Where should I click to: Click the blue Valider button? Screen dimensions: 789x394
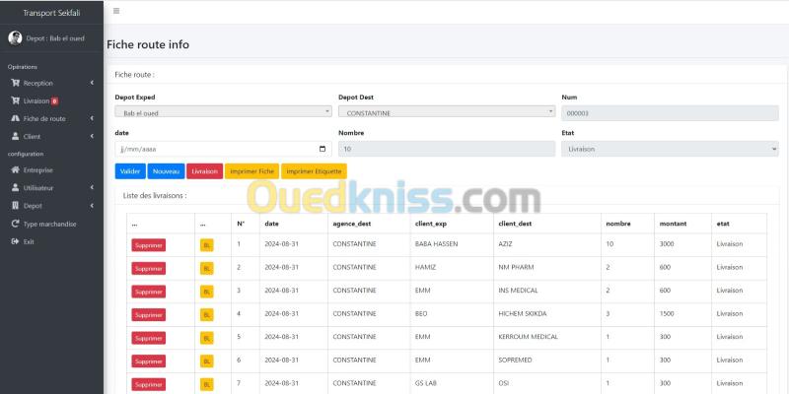(130, 171)
